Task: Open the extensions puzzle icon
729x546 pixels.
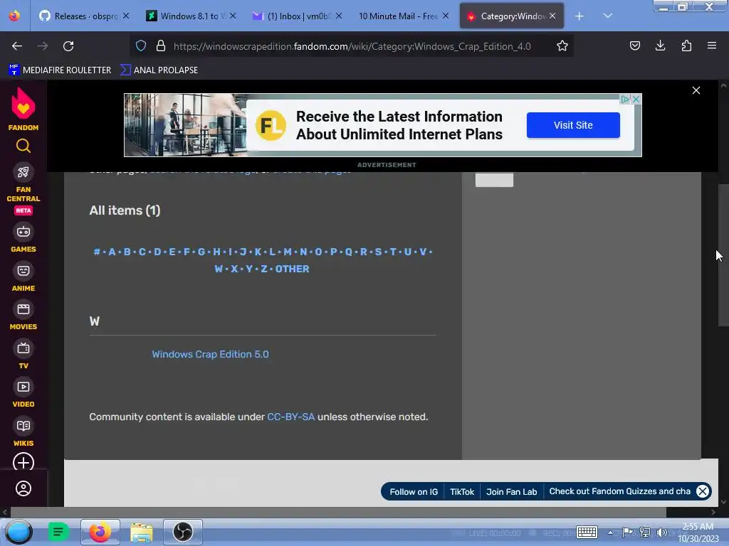Action: pos(686,45)
